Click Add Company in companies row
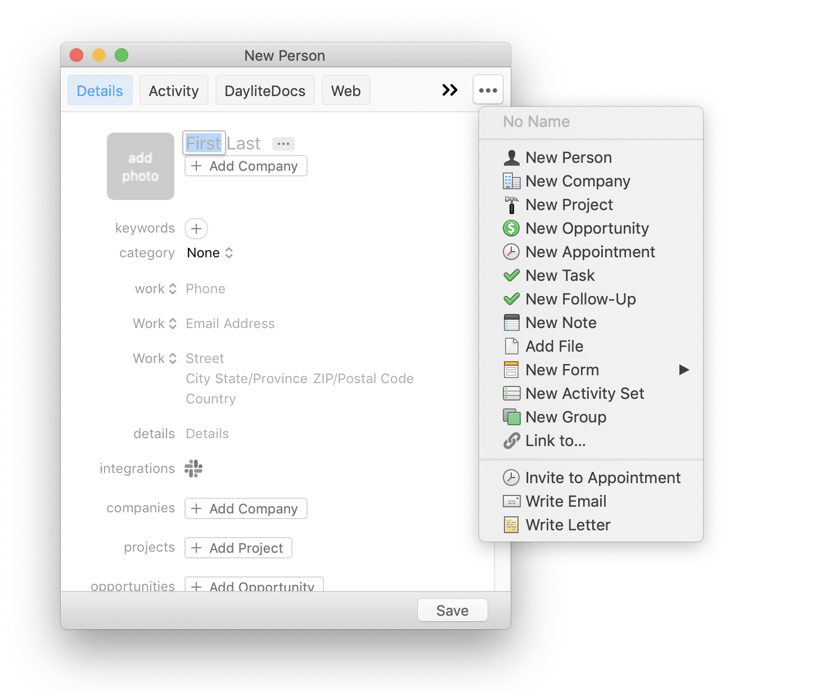The height and width of the screenshot is (691, 820). click(246, 508)
